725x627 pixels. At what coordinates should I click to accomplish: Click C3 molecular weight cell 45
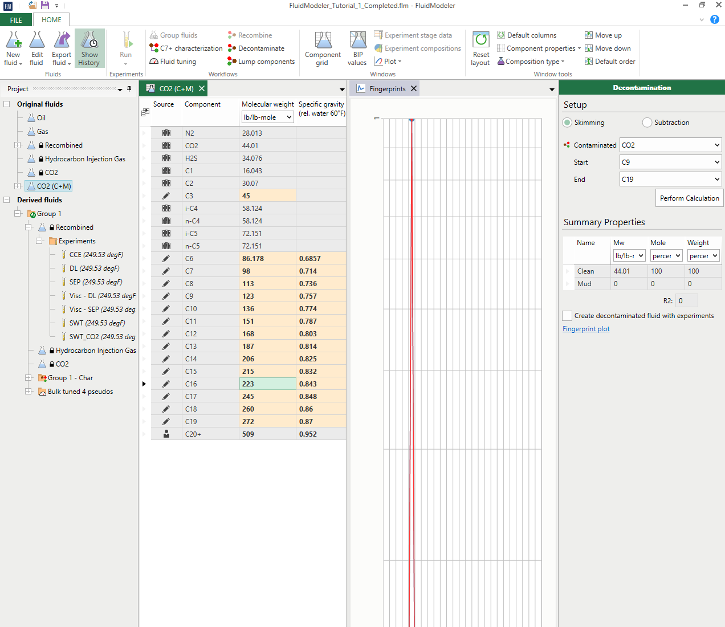tap(268, 196)
